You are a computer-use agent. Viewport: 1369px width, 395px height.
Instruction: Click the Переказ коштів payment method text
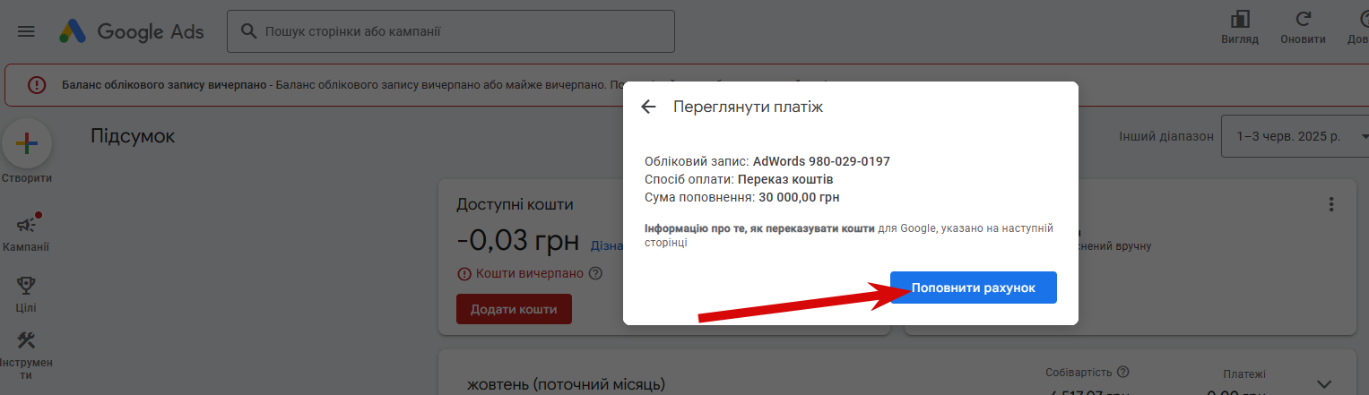(x=785, y=179)
